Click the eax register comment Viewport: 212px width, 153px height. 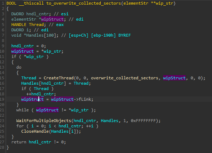pos(60,25)
